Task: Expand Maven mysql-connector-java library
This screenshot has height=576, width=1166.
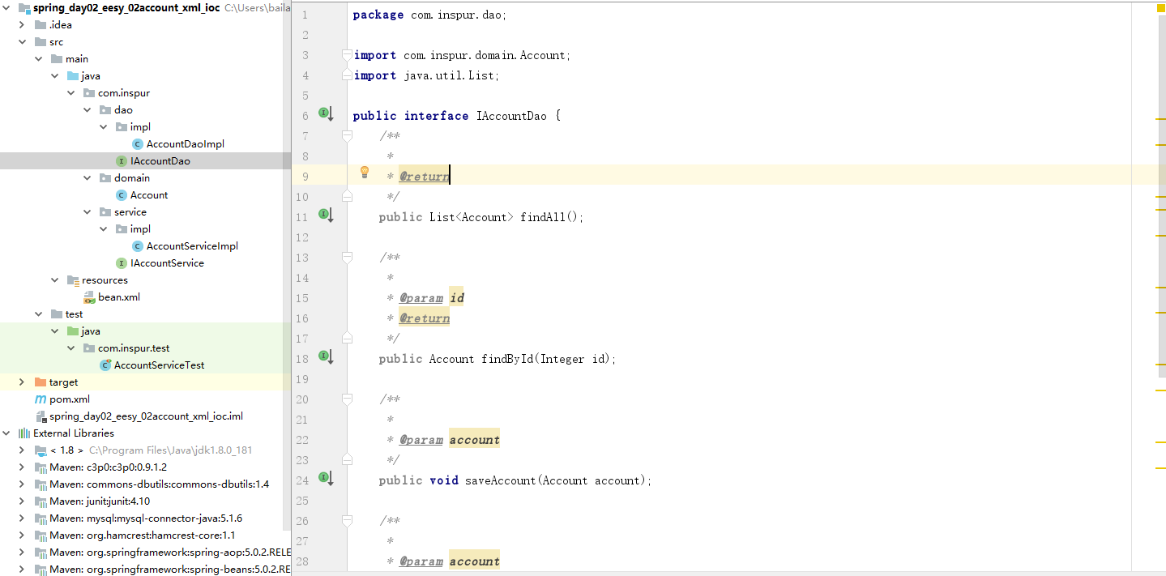Action: 23,518
